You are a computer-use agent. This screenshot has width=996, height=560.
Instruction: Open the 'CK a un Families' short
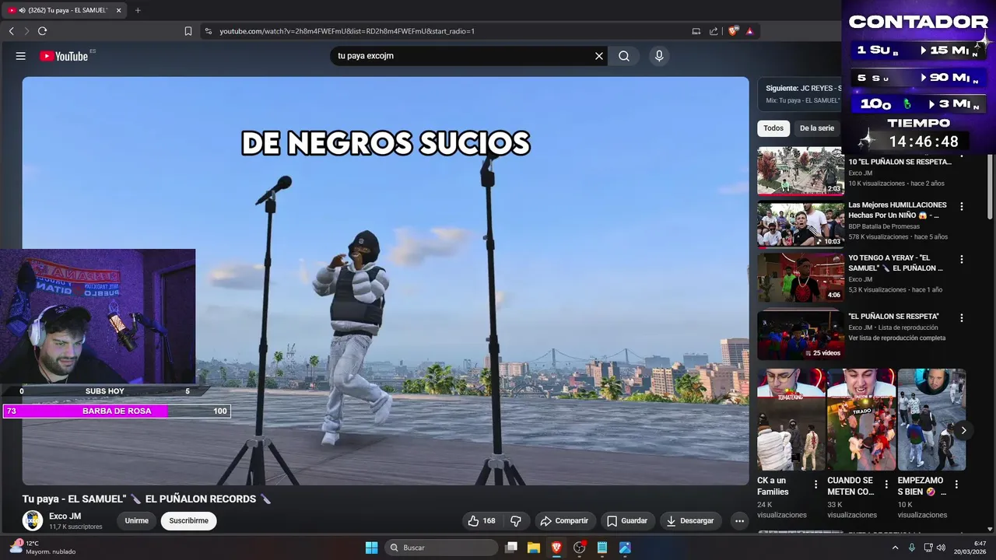coord(791,419)
